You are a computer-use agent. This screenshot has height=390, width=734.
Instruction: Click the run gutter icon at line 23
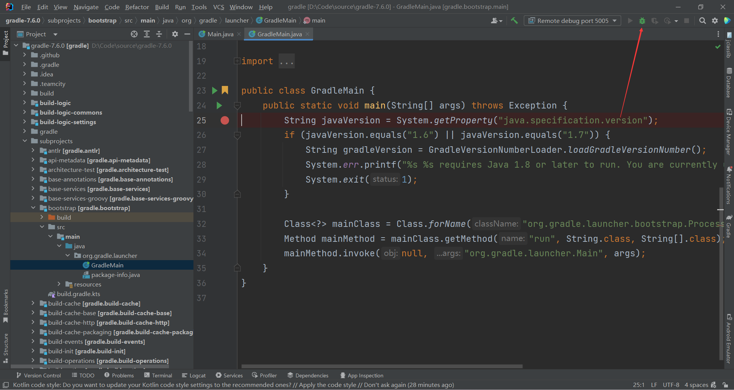coord(215,91)
